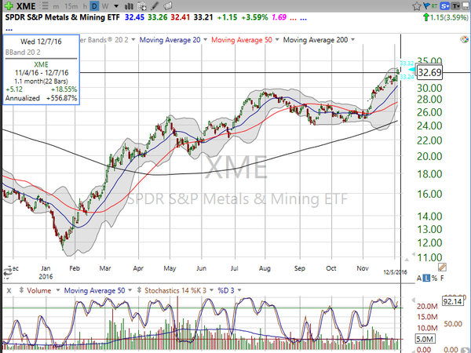Image resolution: width=471 pixels, height=353 pixels.
Task: Click the star favorite icon
Action: tap(416, 6)
